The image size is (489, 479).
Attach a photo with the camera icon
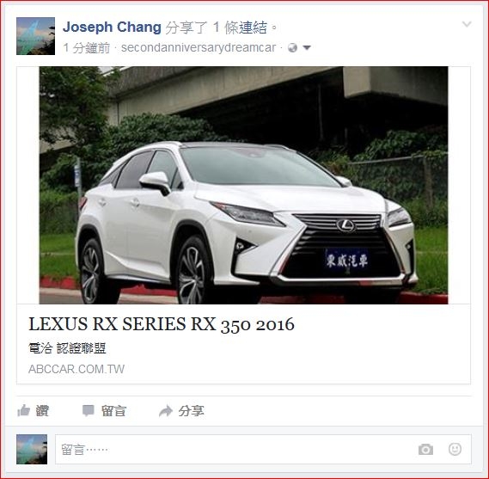click(425, 450)
